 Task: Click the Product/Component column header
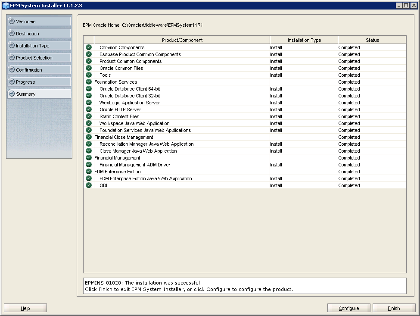[182, 40]
